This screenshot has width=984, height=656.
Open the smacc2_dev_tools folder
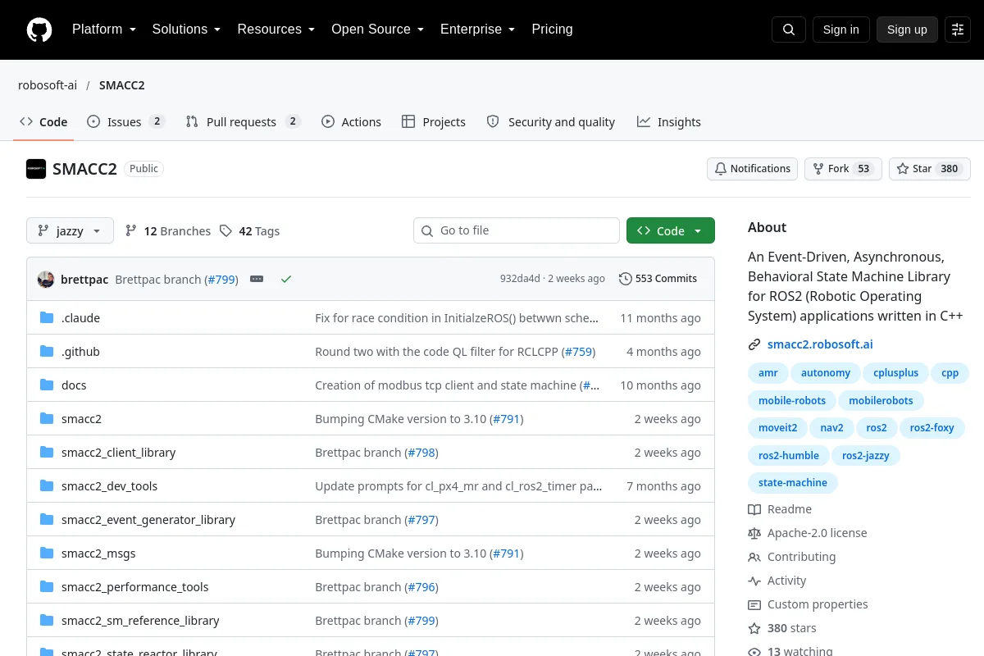click(x=109, y=486)
